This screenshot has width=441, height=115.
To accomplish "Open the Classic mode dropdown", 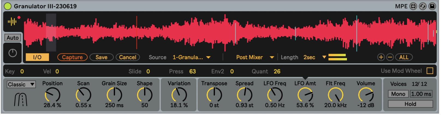I will coord(21,84).
